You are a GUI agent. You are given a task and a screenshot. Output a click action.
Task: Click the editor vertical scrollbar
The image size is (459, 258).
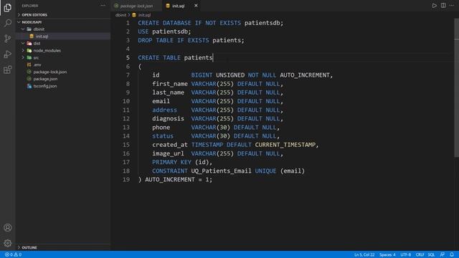coord(456,87)
